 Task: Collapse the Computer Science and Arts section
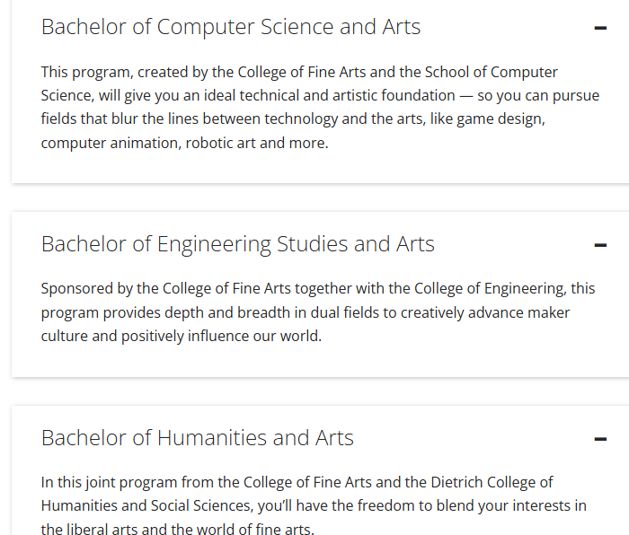[600, 28]
